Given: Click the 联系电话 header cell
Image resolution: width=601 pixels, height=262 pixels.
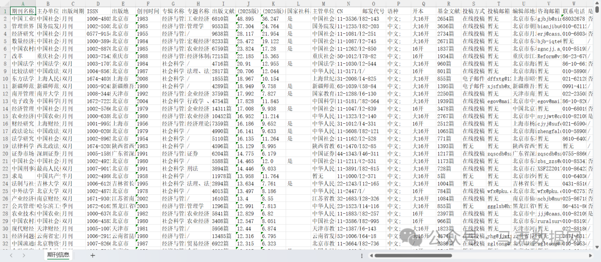Looking at the screenshot, I should [x=574, y=11].
